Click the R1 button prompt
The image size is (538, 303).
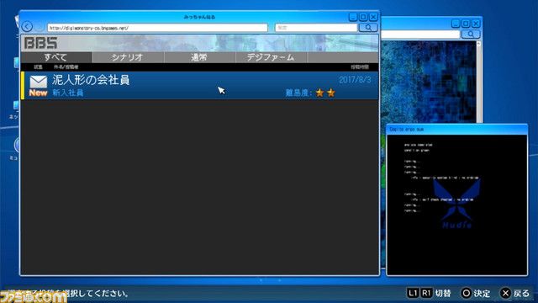426,293
